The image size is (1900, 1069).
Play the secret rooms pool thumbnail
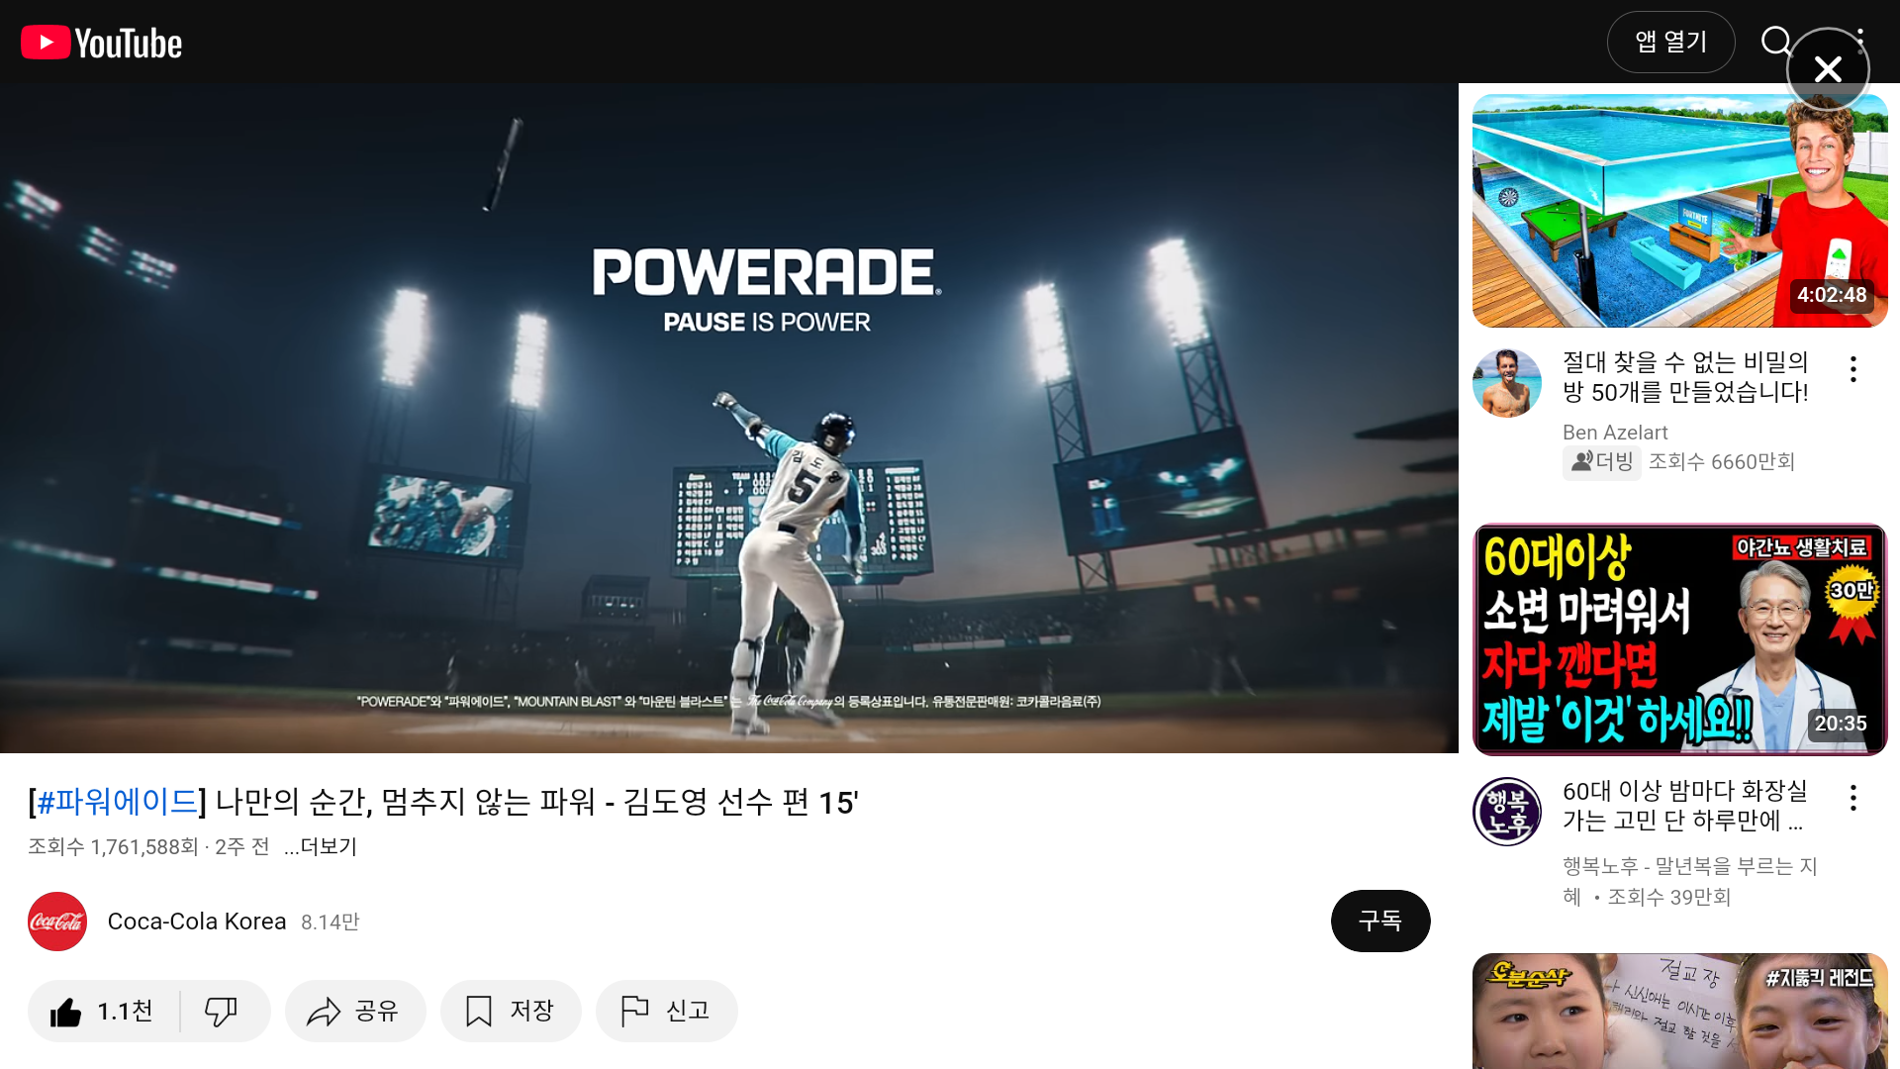pyautogui.click(x=1679, y=211)
